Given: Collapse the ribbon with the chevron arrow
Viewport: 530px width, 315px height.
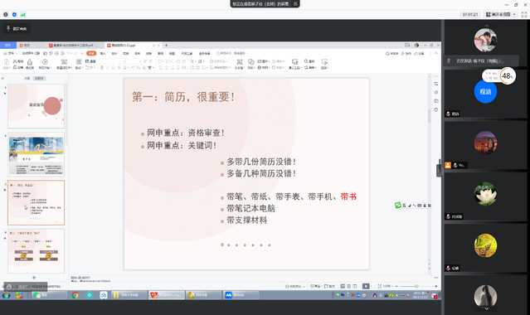Looking at the screenshot, I should point(436,53).
